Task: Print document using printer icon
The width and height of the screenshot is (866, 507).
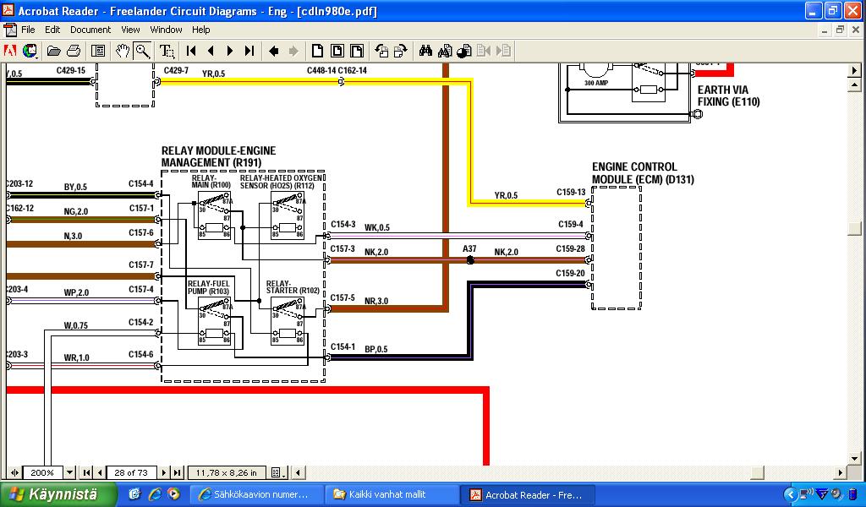Action: pyautogui.click(x=74, y=51)
